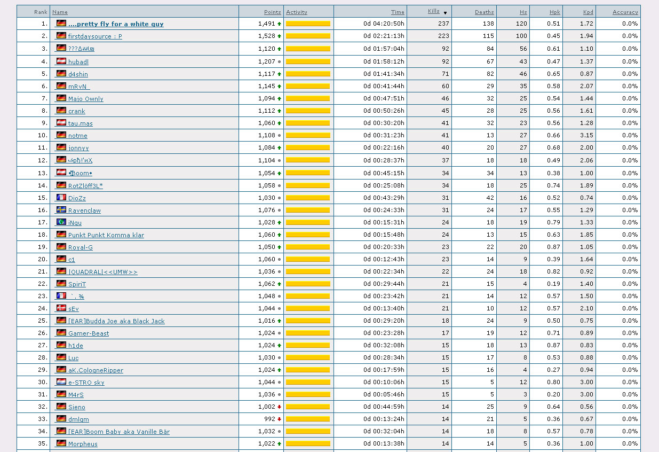Click the red down arrow in Sieno's row
This screenshot has height=452, width=659.
click(279, 407)
